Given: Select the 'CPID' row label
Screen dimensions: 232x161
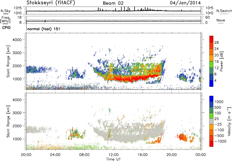Looking at the screenshot, I should click(x=6, y=28).
